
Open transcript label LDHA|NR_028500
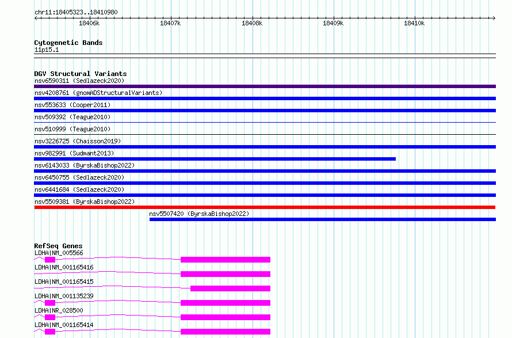(59, 310)
